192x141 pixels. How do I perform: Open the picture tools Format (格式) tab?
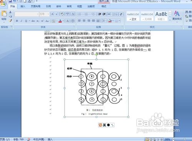(x=104, y=6)
